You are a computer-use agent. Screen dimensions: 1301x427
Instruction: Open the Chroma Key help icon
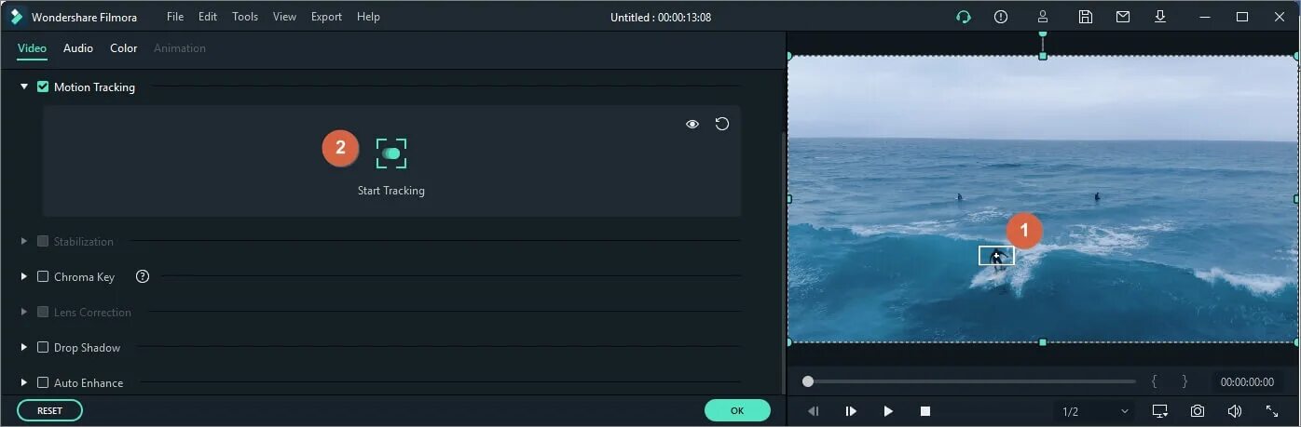[143, 276]
